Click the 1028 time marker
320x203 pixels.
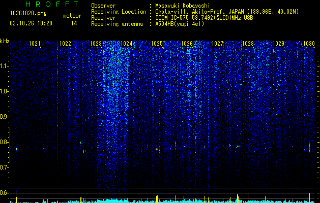[248, 43]
